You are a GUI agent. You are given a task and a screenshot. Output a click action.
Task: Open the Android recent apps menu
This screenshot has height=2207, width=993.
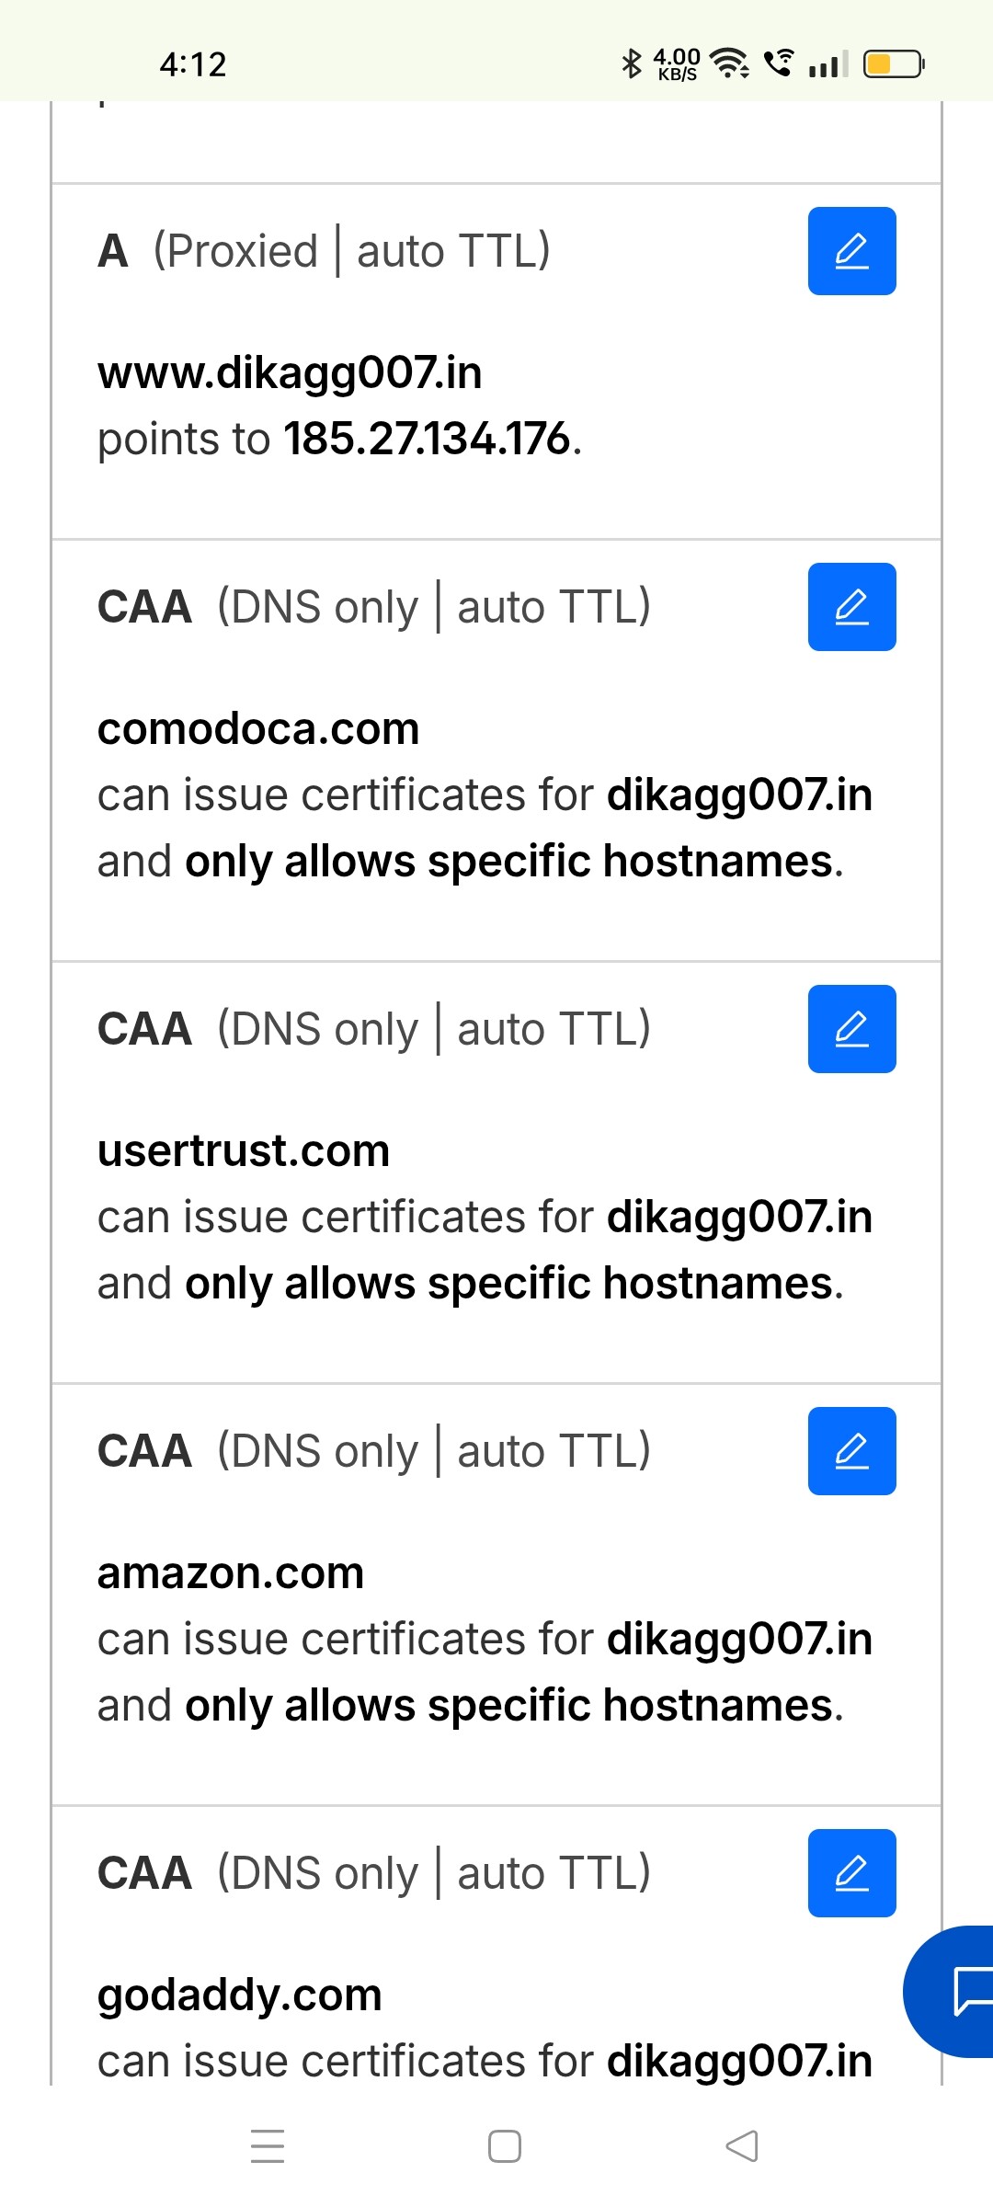coord(268,2146)
